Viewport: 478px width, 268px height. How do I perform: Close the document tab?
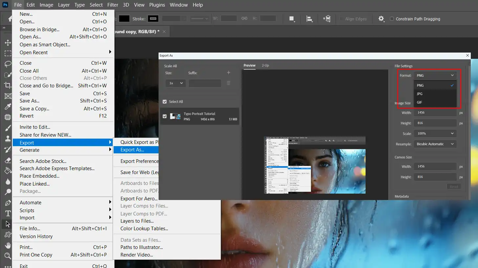(164, 32)
